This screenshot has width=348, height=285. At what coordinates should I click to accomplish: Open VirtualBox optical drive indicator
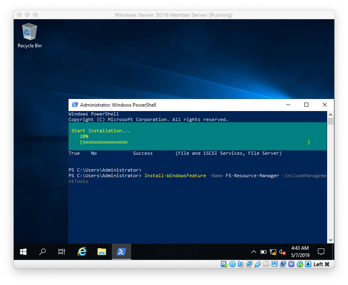233,264
